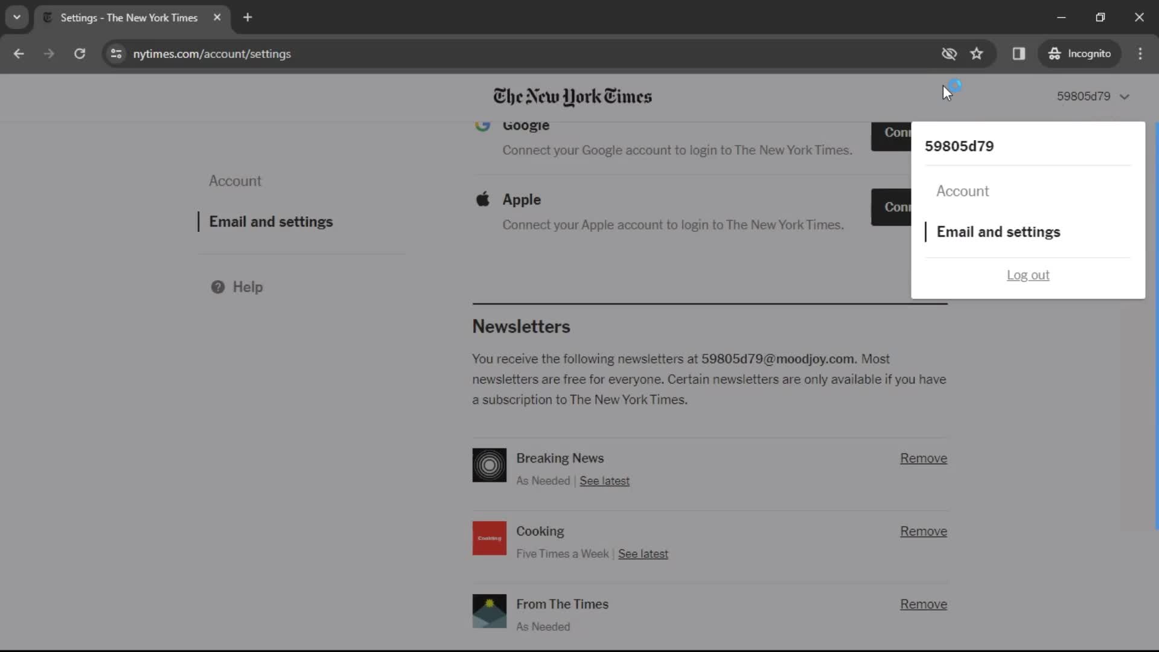Click the third-party cookies blocked eye icon
Image resolution: width=1159 pixels, height=652 pixels.
tap(949, 54)
